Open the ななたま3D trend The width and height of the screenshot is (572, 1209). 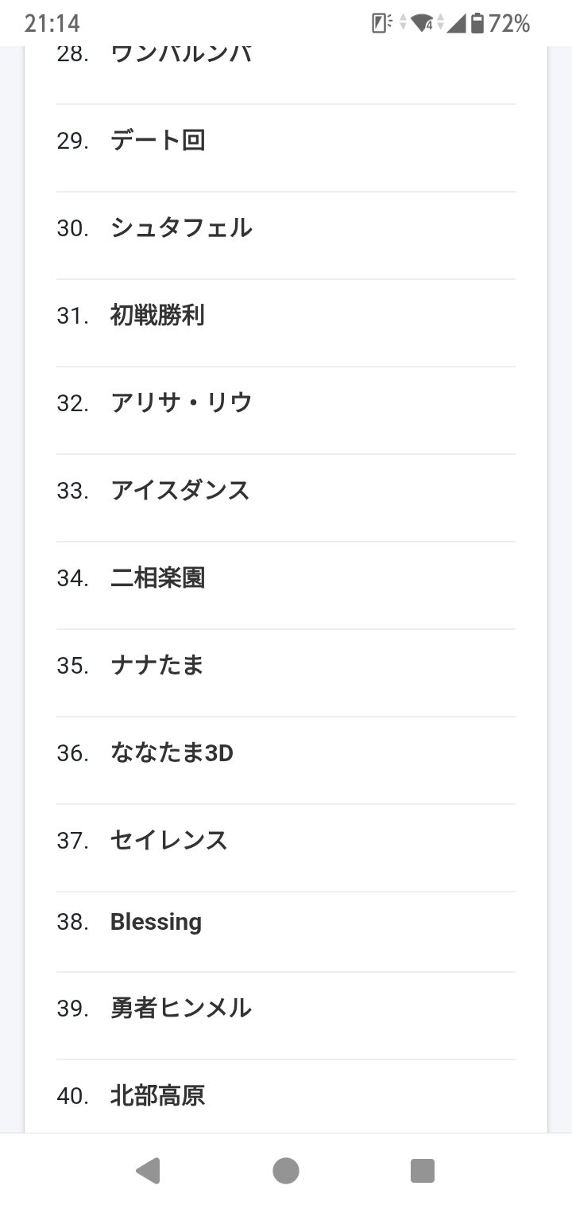172,753
